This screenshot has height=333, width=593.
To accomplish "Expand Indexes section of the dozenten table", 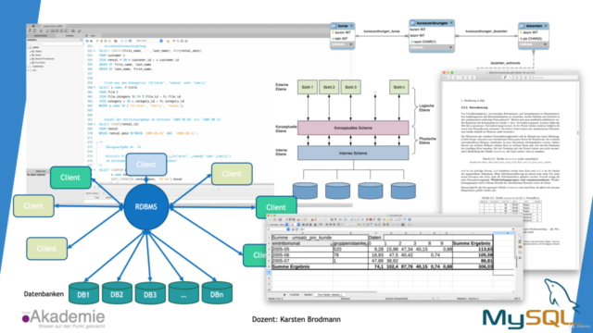I will pyautogui.click(x=545, y=44).
